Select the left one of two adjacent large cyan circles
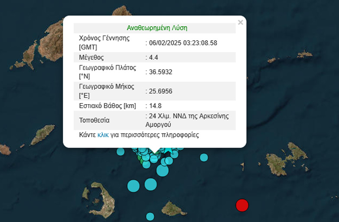The width and height of the screenshot is (339, 222). pos(134,186)
